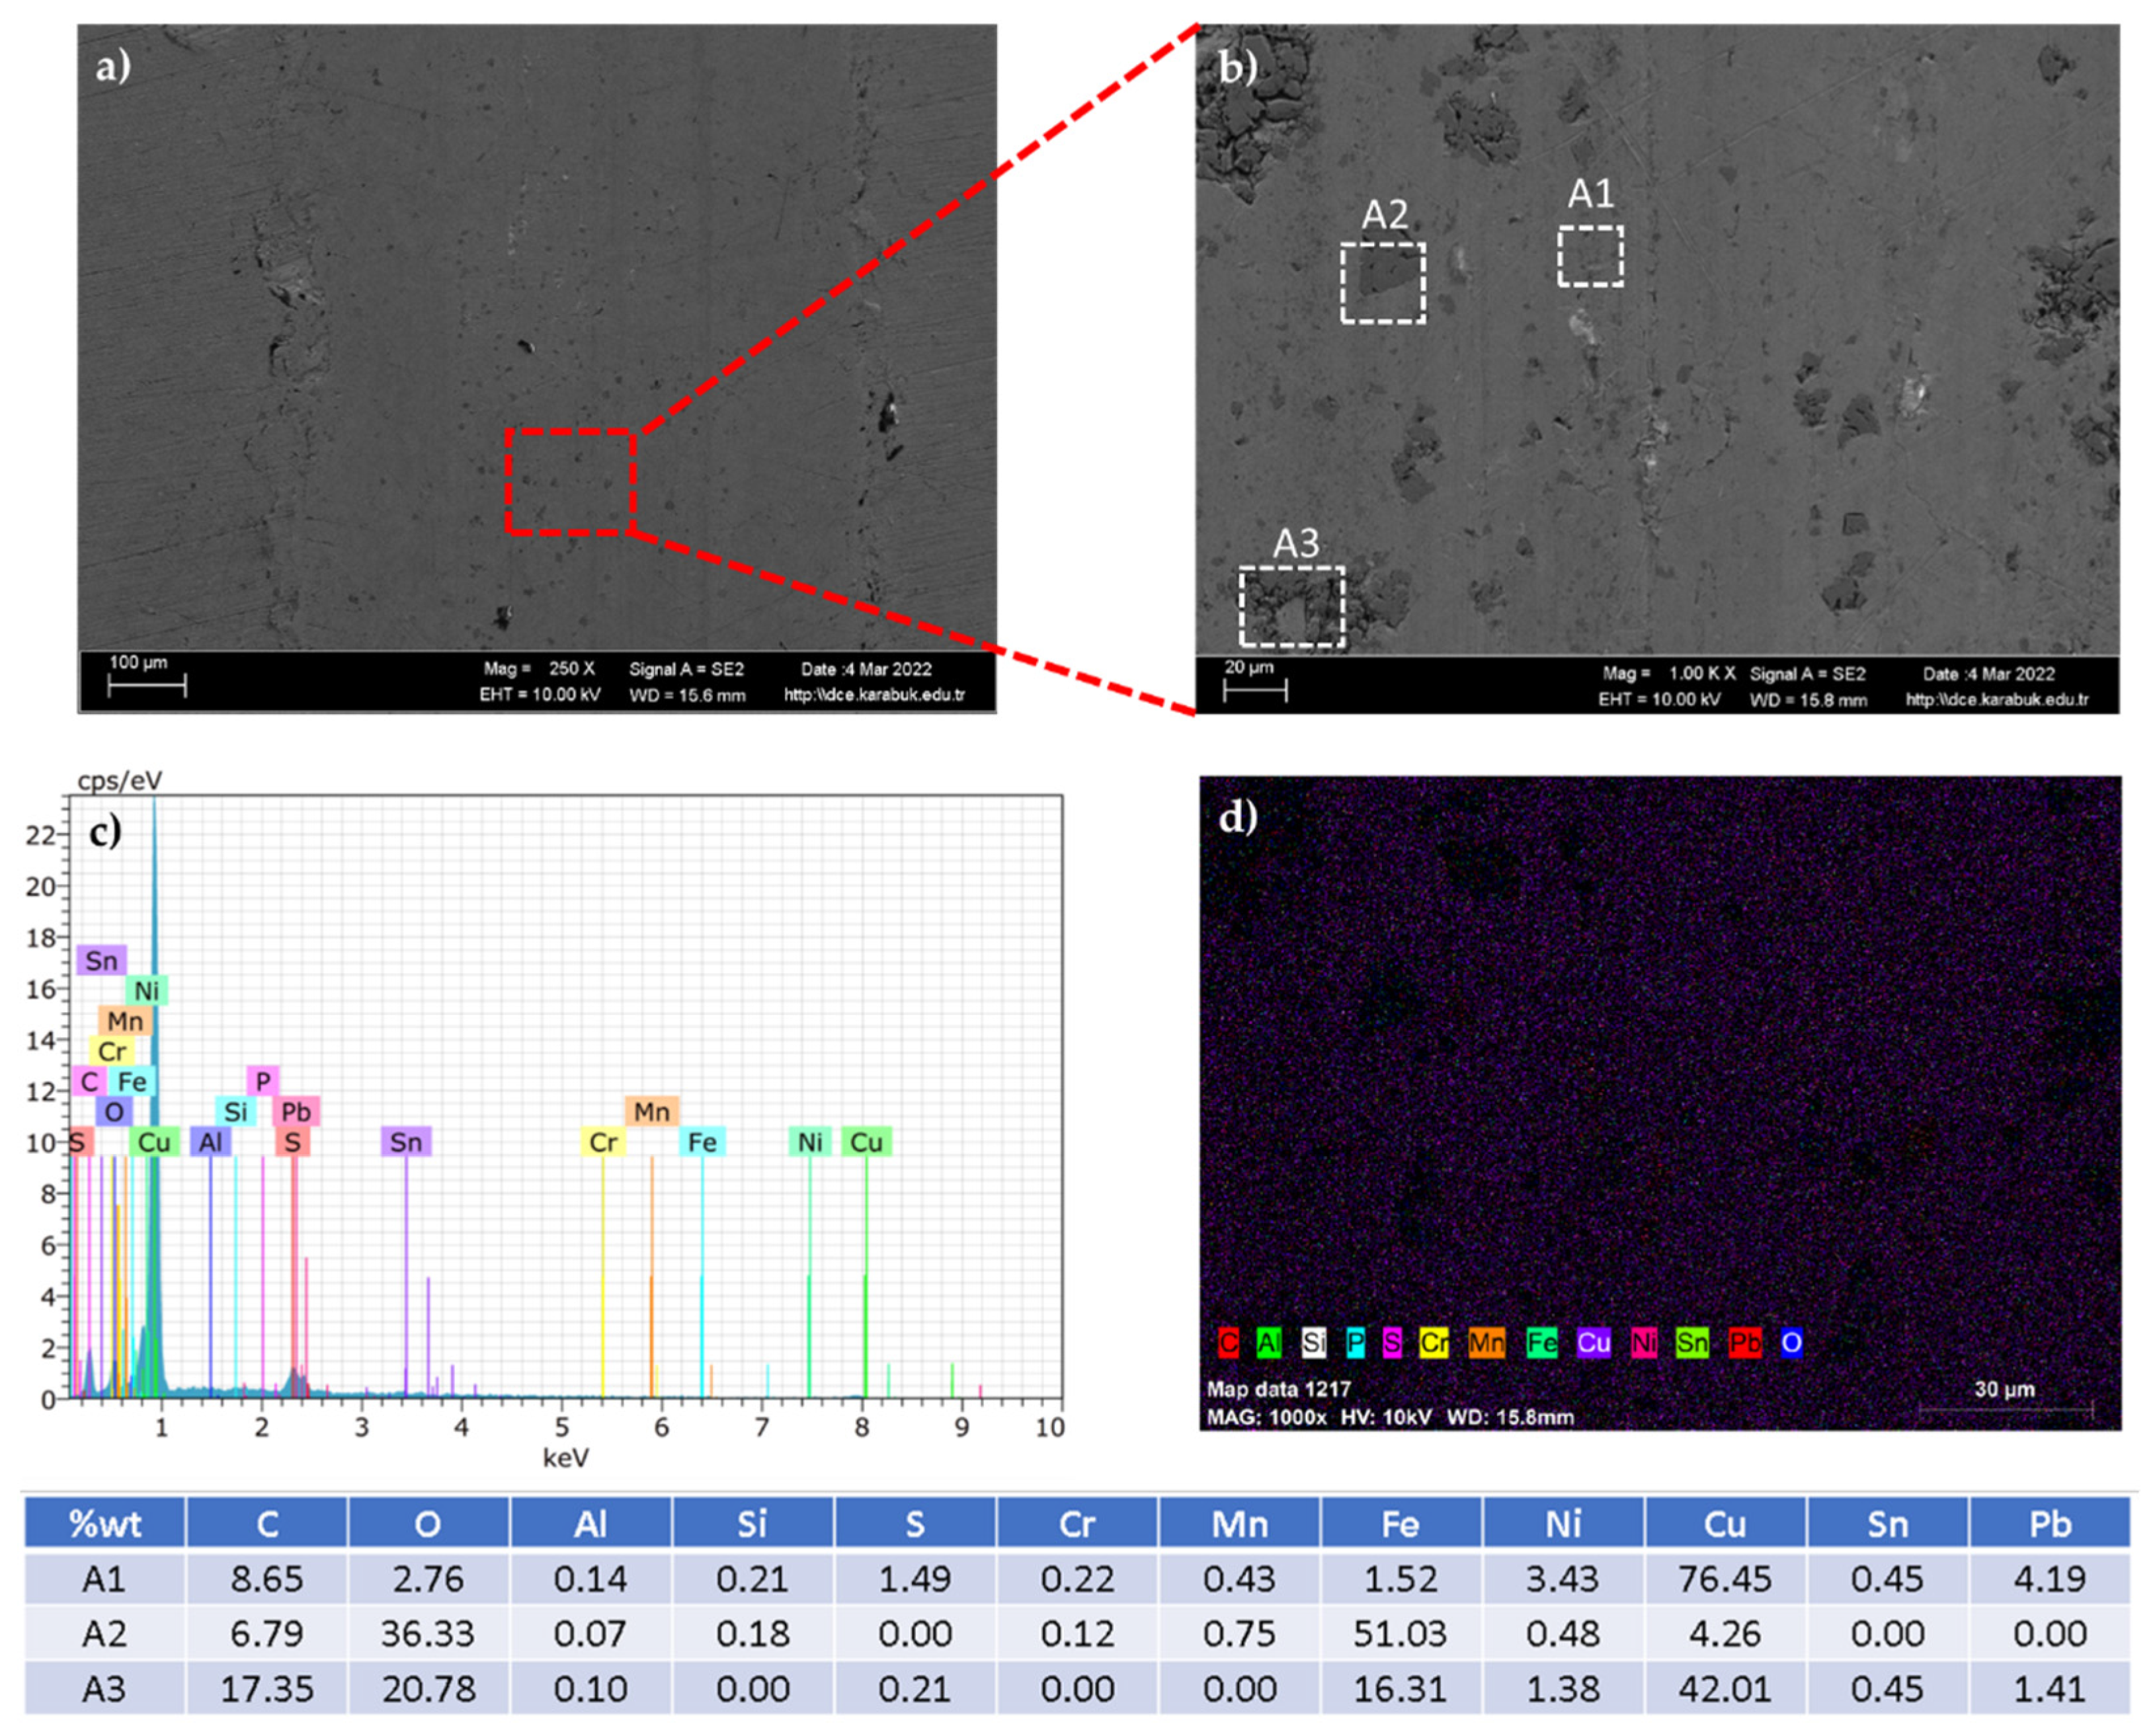Click the Al peak label in the spectrum
This screenshot has height=1736, width=2155.
click(211, 1142)
